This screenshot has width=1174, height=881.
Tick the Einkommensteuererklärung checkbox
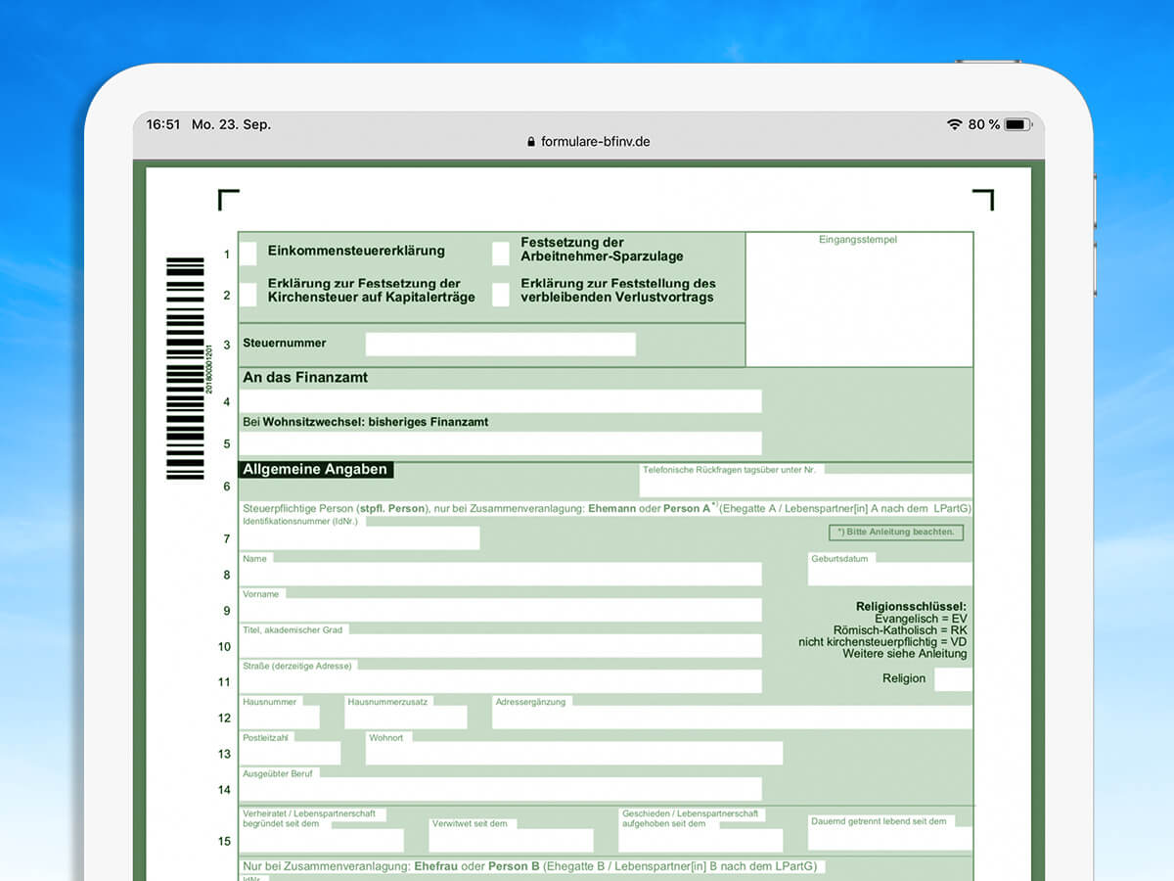248,254
